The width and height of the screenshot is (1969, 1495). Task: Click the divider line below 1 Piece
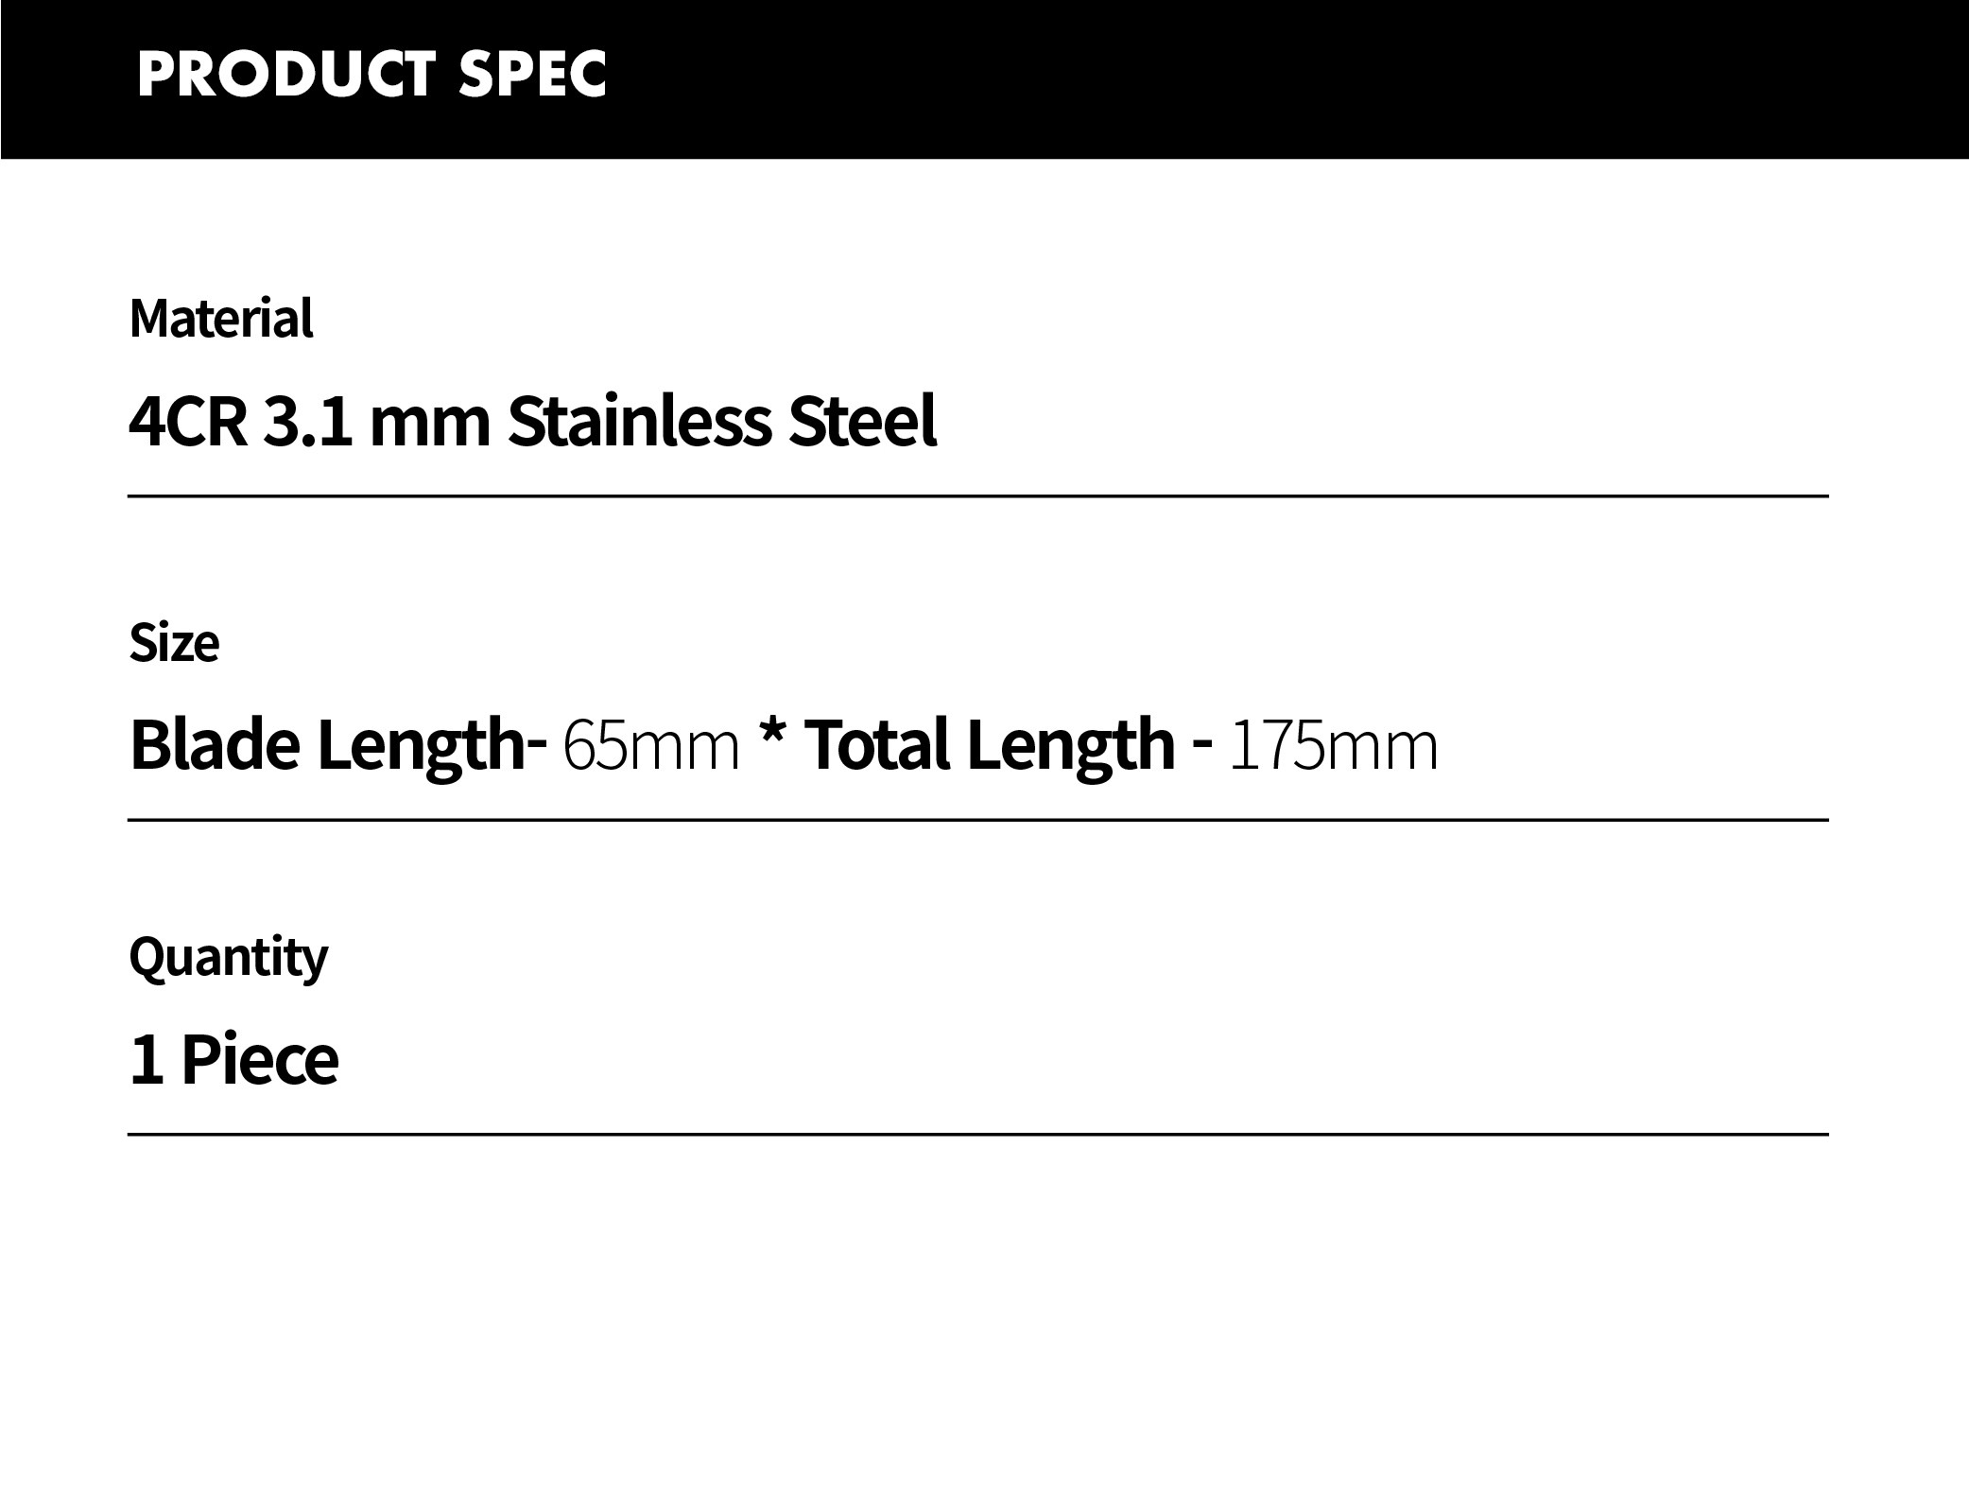pos(978,1134)
